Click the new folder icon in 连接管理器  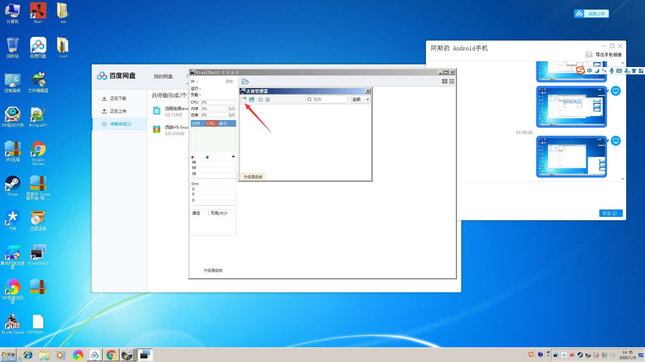tap(252, 100)
